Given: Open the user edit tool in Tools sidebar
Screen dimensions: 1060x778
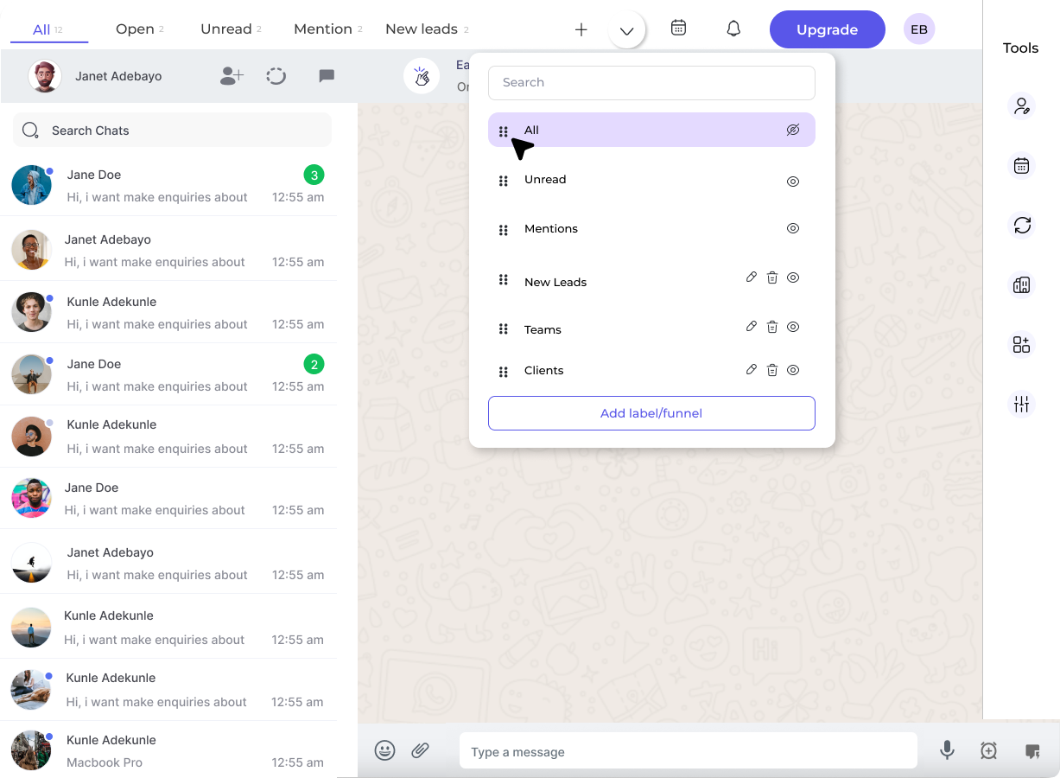Looking at the screenshot, I should (x=1022, y=105).
